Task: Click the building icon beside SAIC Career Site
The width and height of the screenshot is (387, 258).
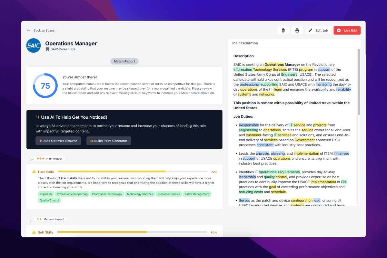Action: 47,49
